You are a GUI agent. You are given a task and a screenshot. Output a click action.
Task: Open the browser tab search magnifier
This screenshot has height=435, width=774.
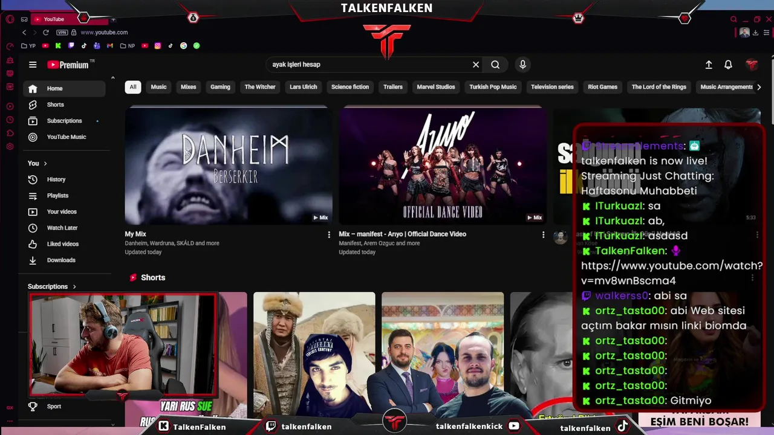[x=733, y=19]
